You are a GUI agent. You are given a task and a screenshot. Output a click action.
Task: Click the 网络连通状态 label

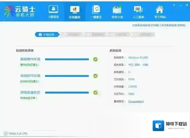pyautogui.click(x=30, y=92)
